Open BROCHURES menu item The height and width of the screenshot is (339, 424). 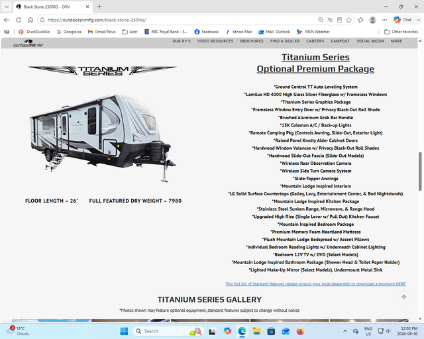[252, 41]
